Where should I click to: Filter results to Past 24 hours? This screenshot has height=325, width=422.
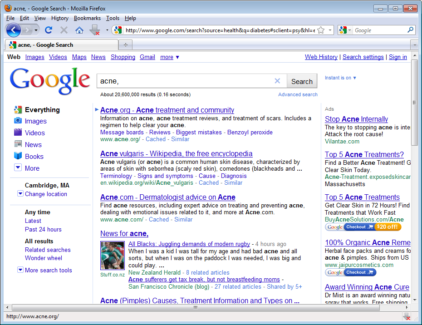[43, 229]
